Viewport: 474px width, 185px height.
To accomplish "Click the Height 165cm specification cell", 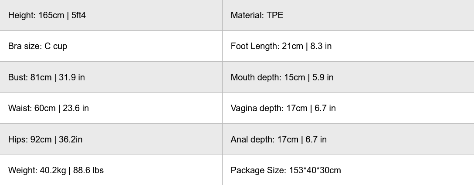I will tap(111, 15).
